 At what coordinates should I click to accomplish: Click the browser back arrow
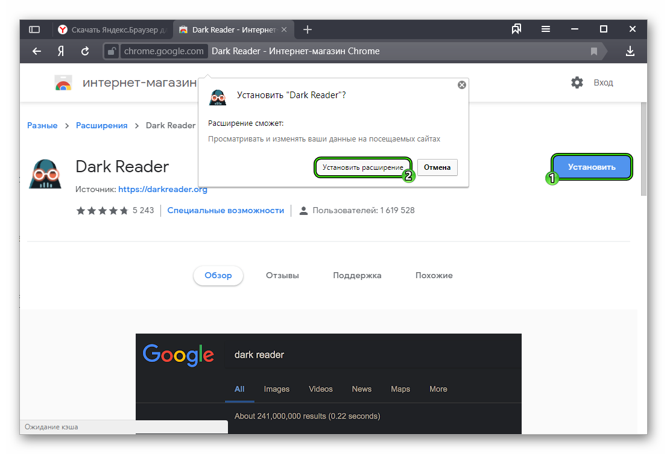point(37,51)
